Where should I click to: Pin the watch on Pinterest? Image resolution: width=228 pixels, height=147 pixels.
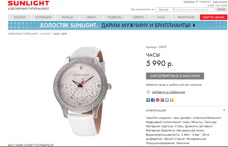[157, 100]
